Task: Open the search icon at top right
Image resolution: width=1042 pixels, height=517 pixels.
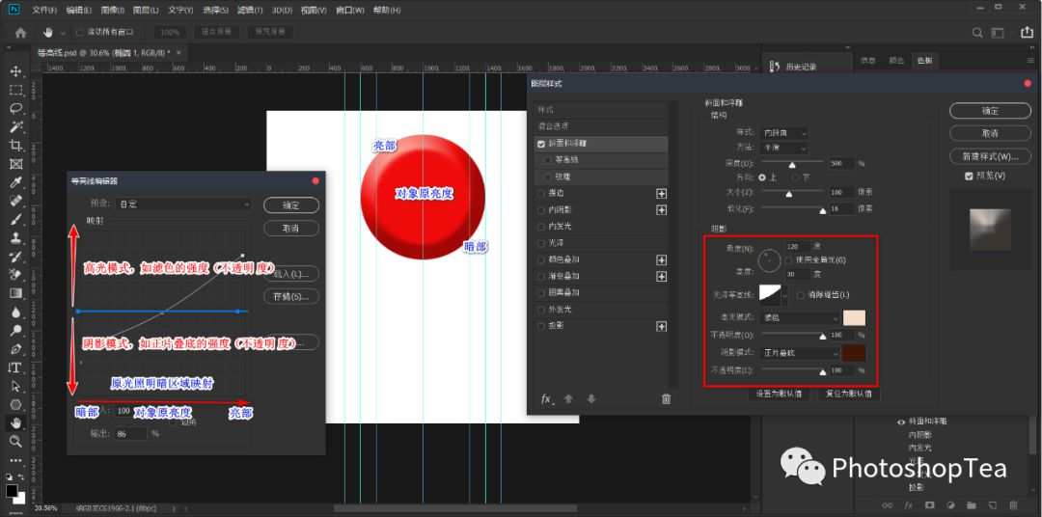Action: (x=977, y=33)
